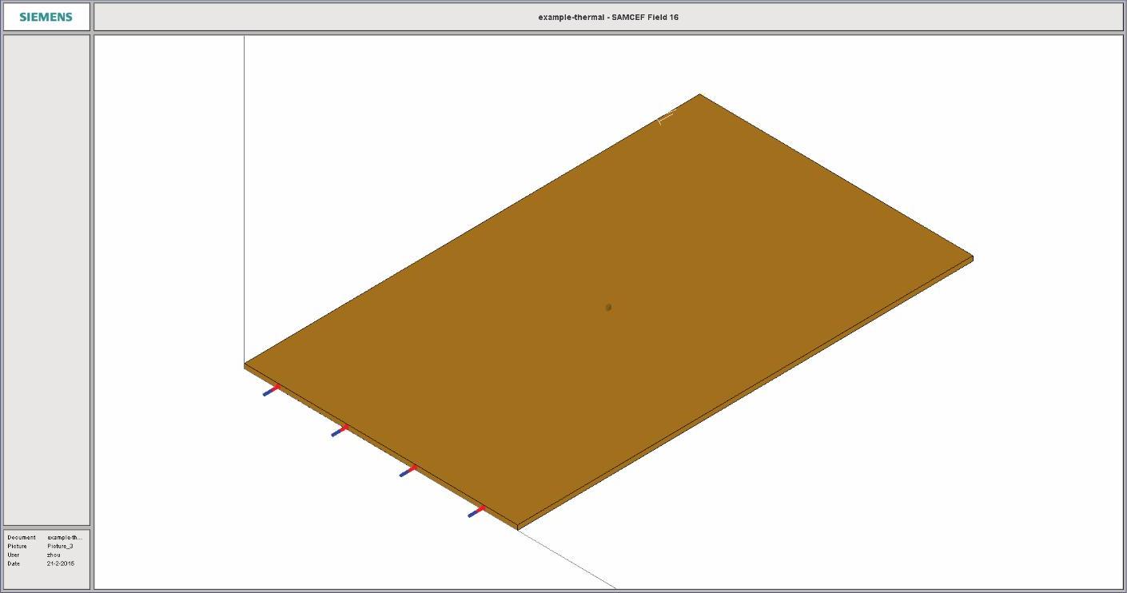Click the plate's rightmost corner vertex
The image size is (1127, 593).
pyautogui.click(x=972, y=257)
